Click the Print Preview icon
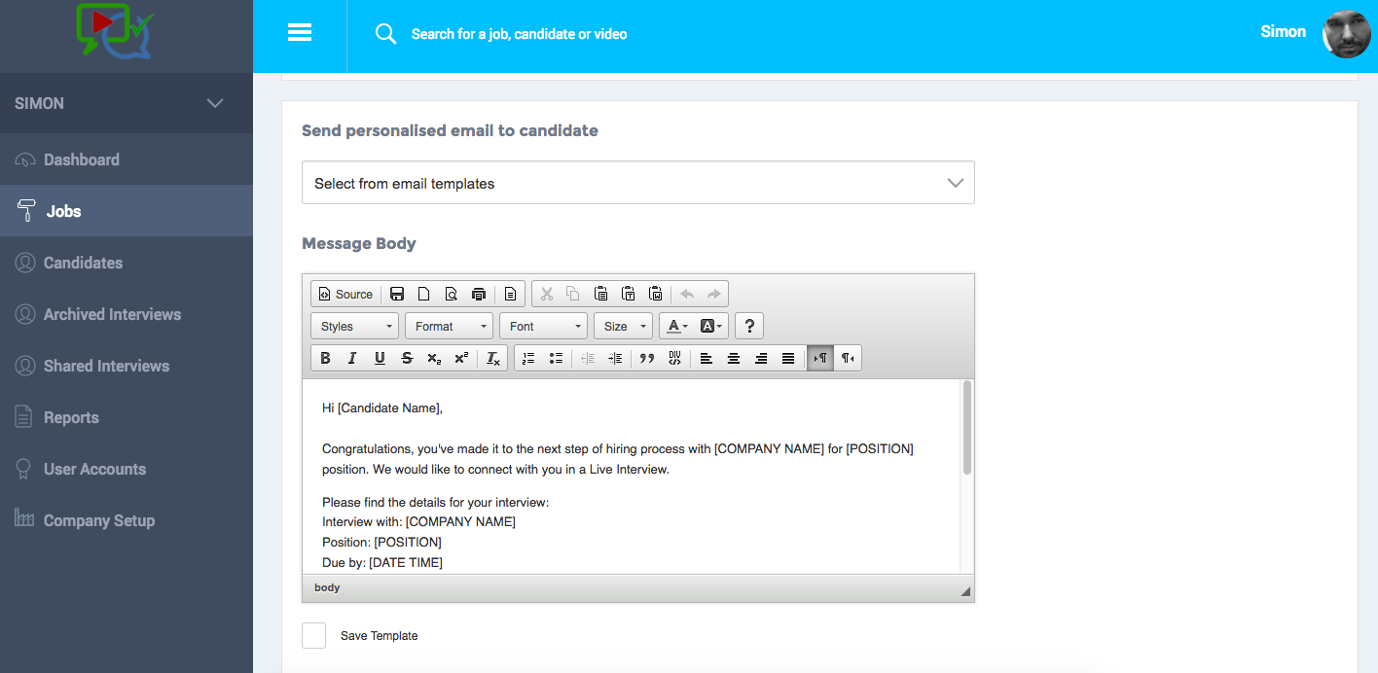 [451, 294]
